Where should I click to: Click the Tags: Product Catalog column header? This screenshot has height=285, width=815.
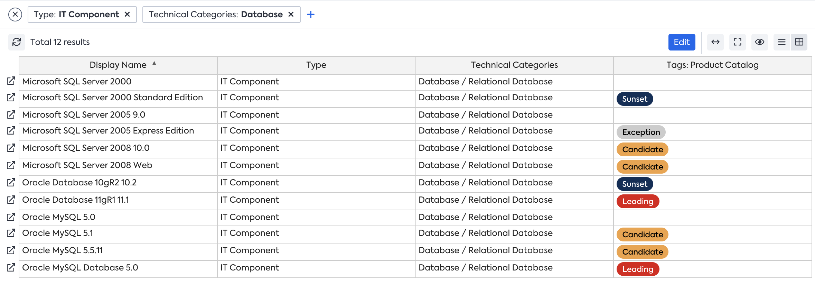pyautogui.click(x=713, y=65)
